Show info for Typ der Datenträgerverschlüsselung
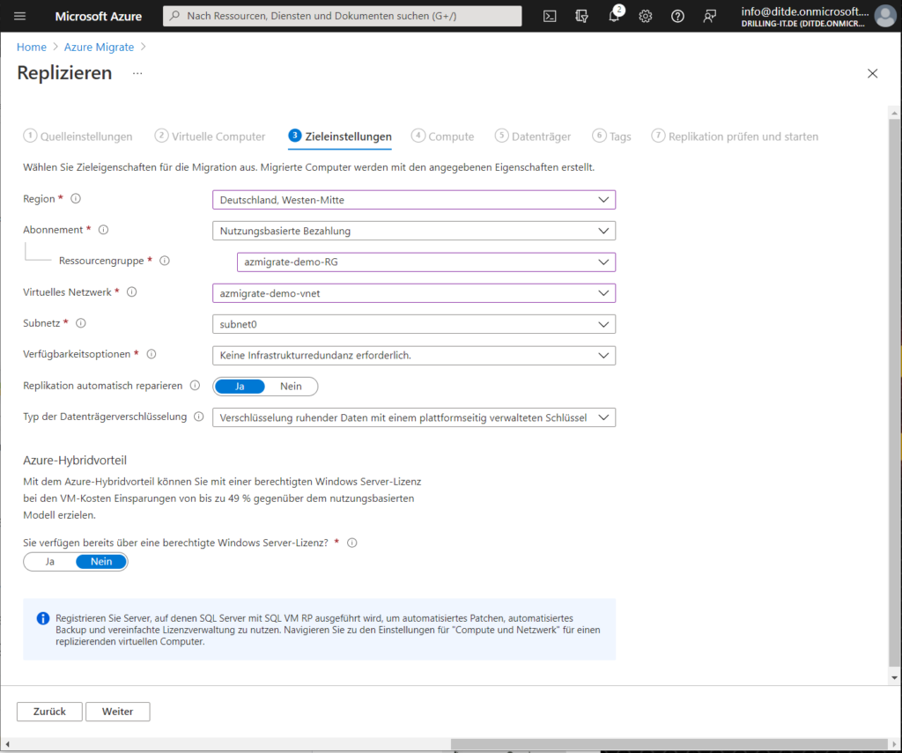Image resolution: width=902 pixels, height=753 pixels. click(x=198, y=417)
